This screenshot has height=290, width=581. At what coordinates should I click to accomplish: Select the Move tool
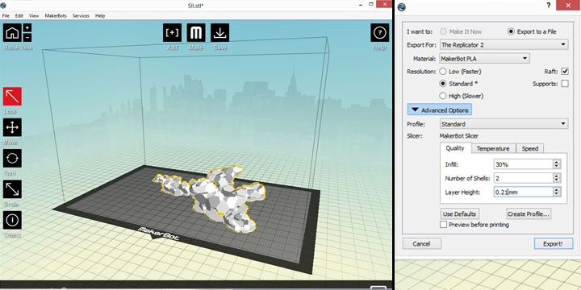12,127
